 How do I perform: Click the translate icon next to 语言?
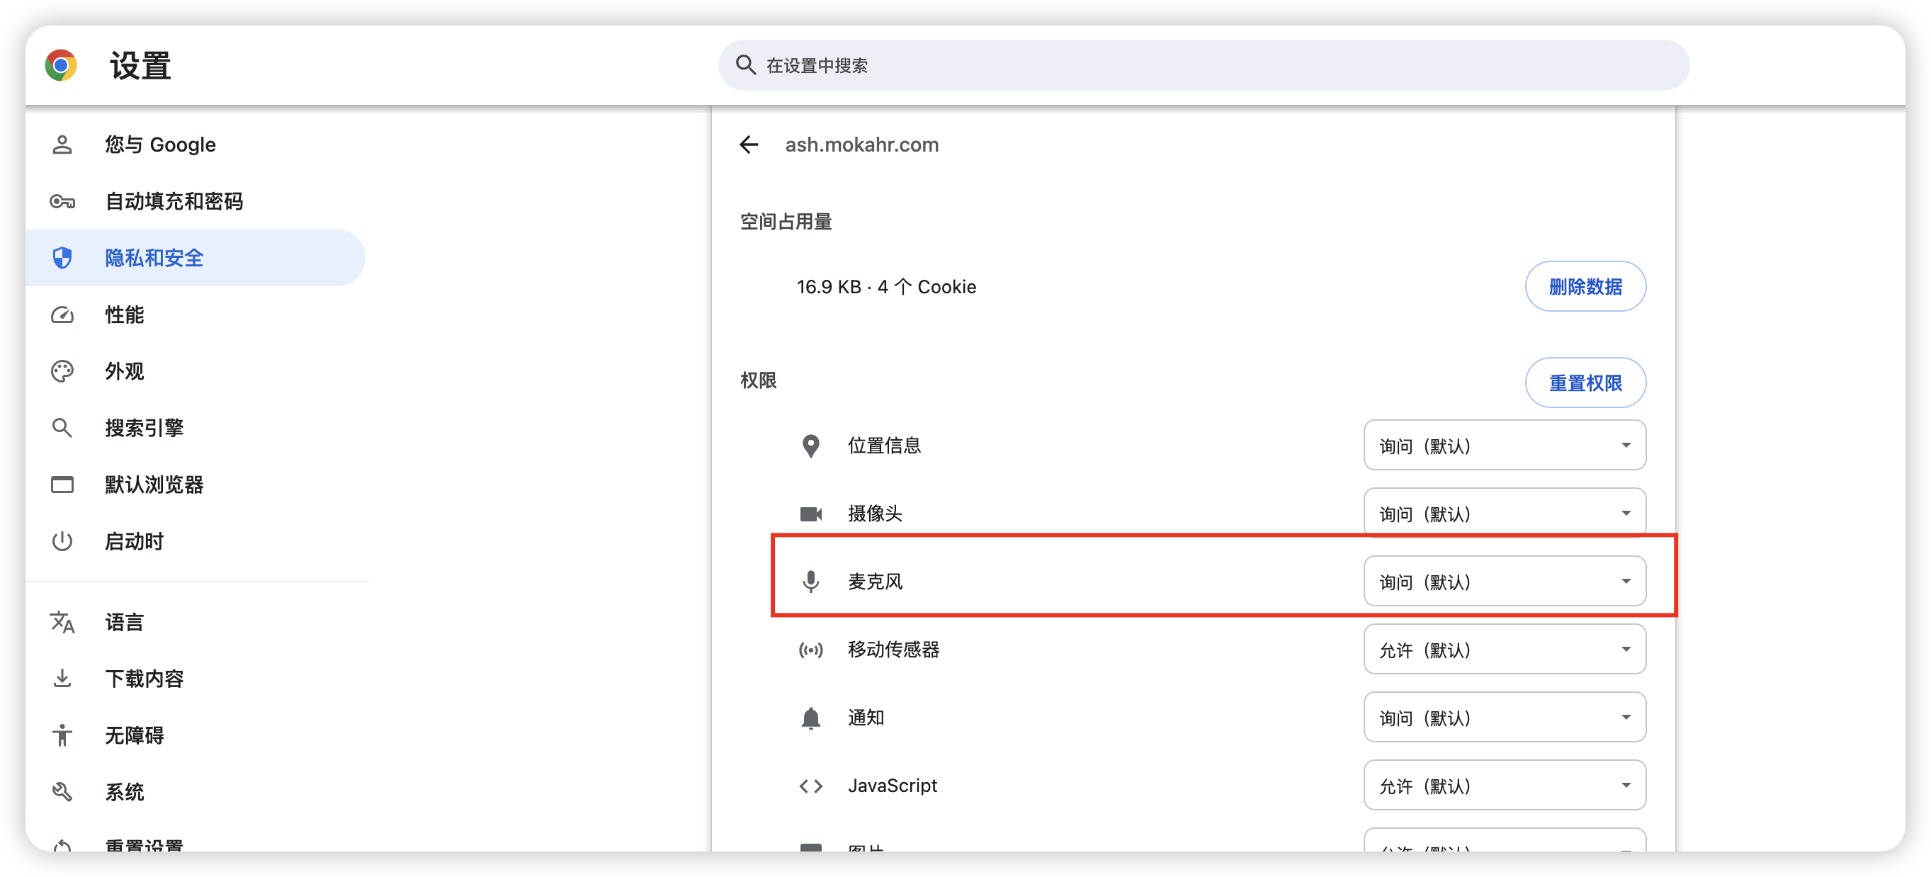(x=62, y=622)
